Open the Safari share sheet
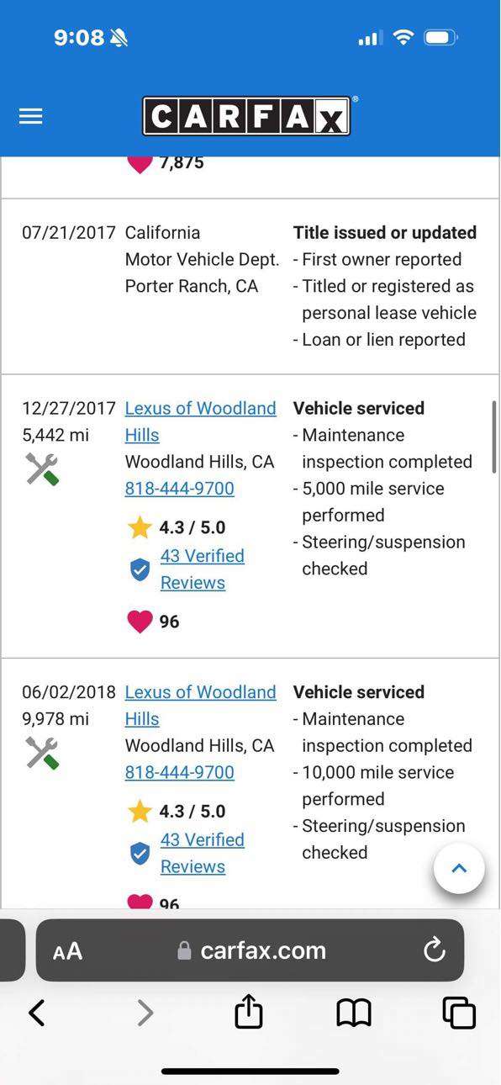 point(249,1012)
